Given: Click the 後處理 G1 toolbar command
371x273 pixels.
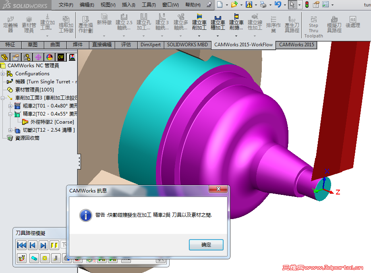Looking at the screenshot, I should (353, 23).
